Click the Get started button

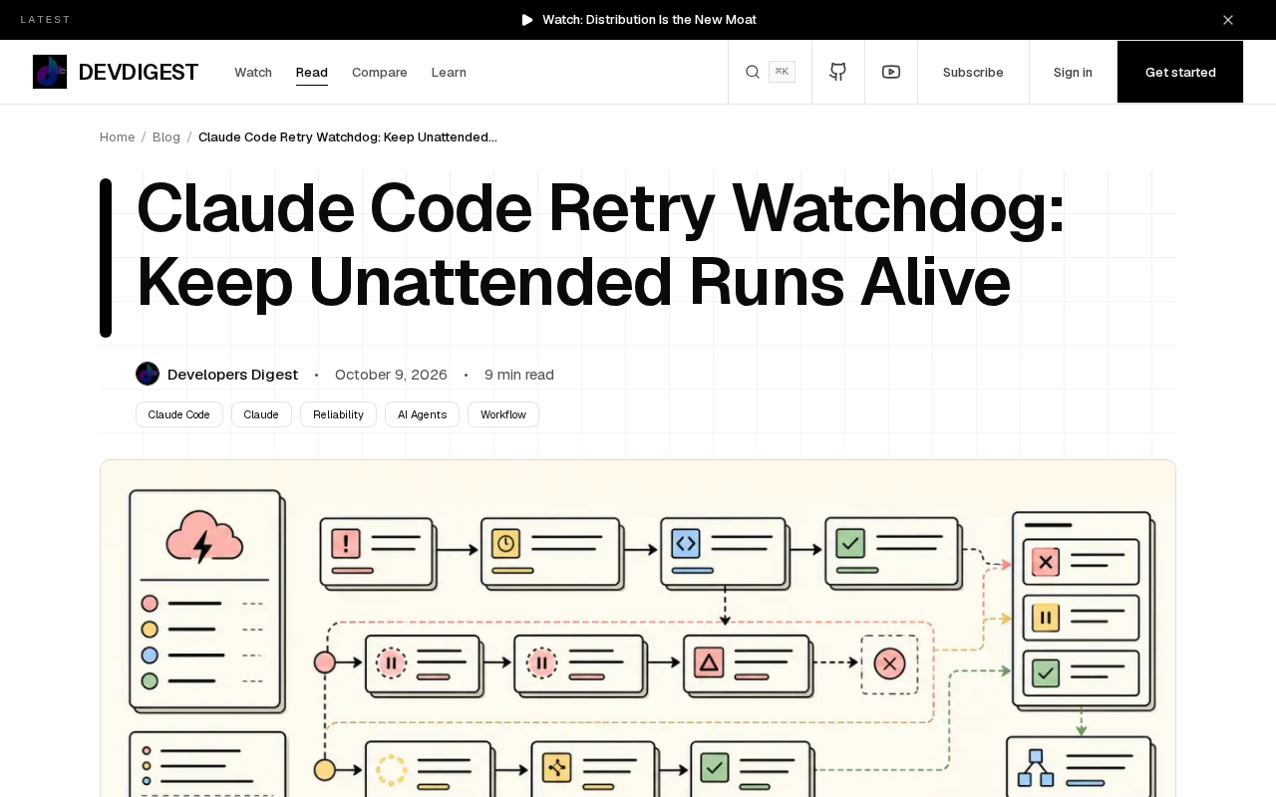coord(1180,72)
